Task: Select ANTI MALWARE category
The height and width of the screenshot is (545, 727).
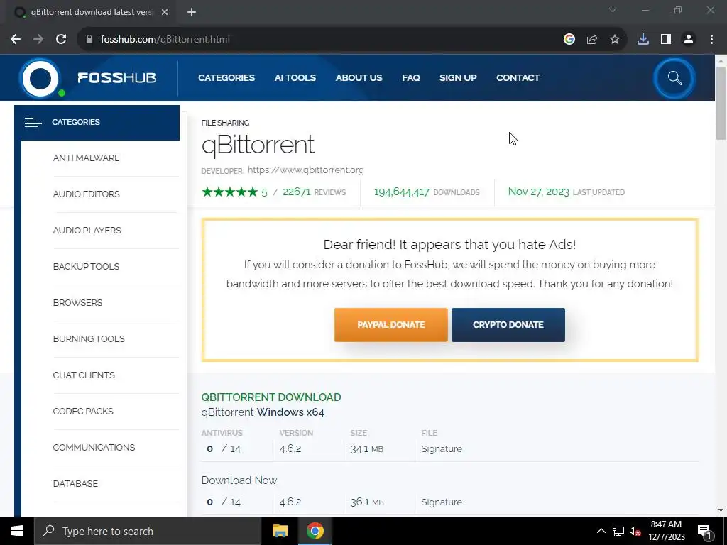Action: [86, 158]
